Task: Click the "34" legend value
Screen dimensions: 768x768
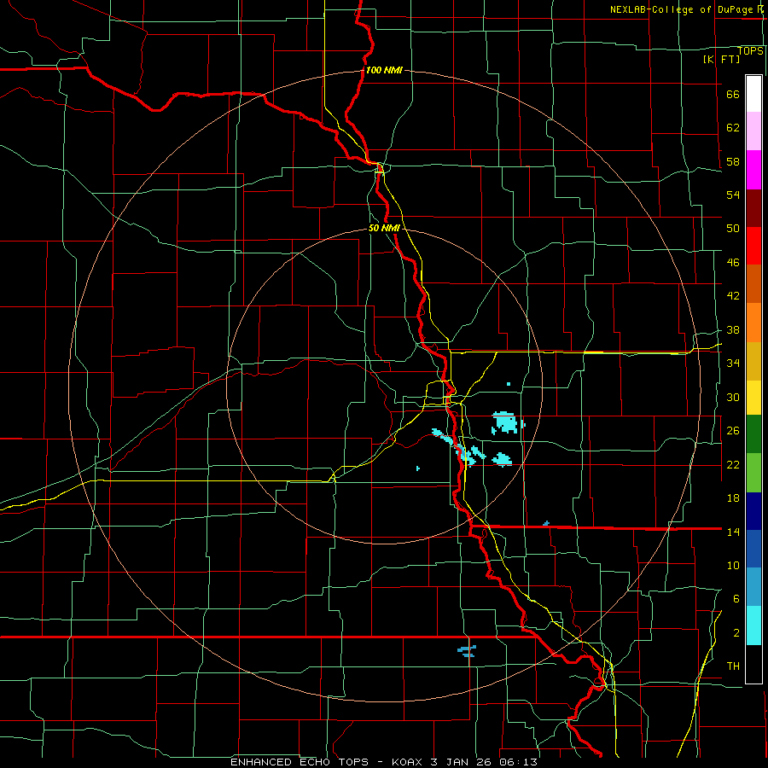Action: (733, 364)
